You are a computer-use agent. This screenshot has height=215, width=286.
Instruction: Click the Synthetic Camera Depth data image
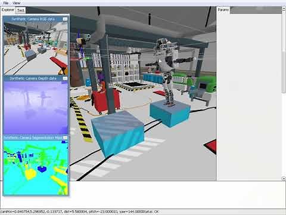click(x=36, y=107)
